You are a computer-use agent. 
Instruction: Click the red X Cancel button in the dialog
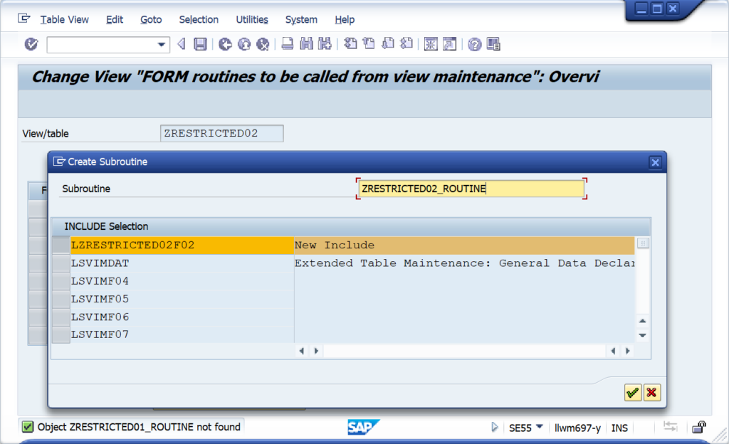[651, 393]
